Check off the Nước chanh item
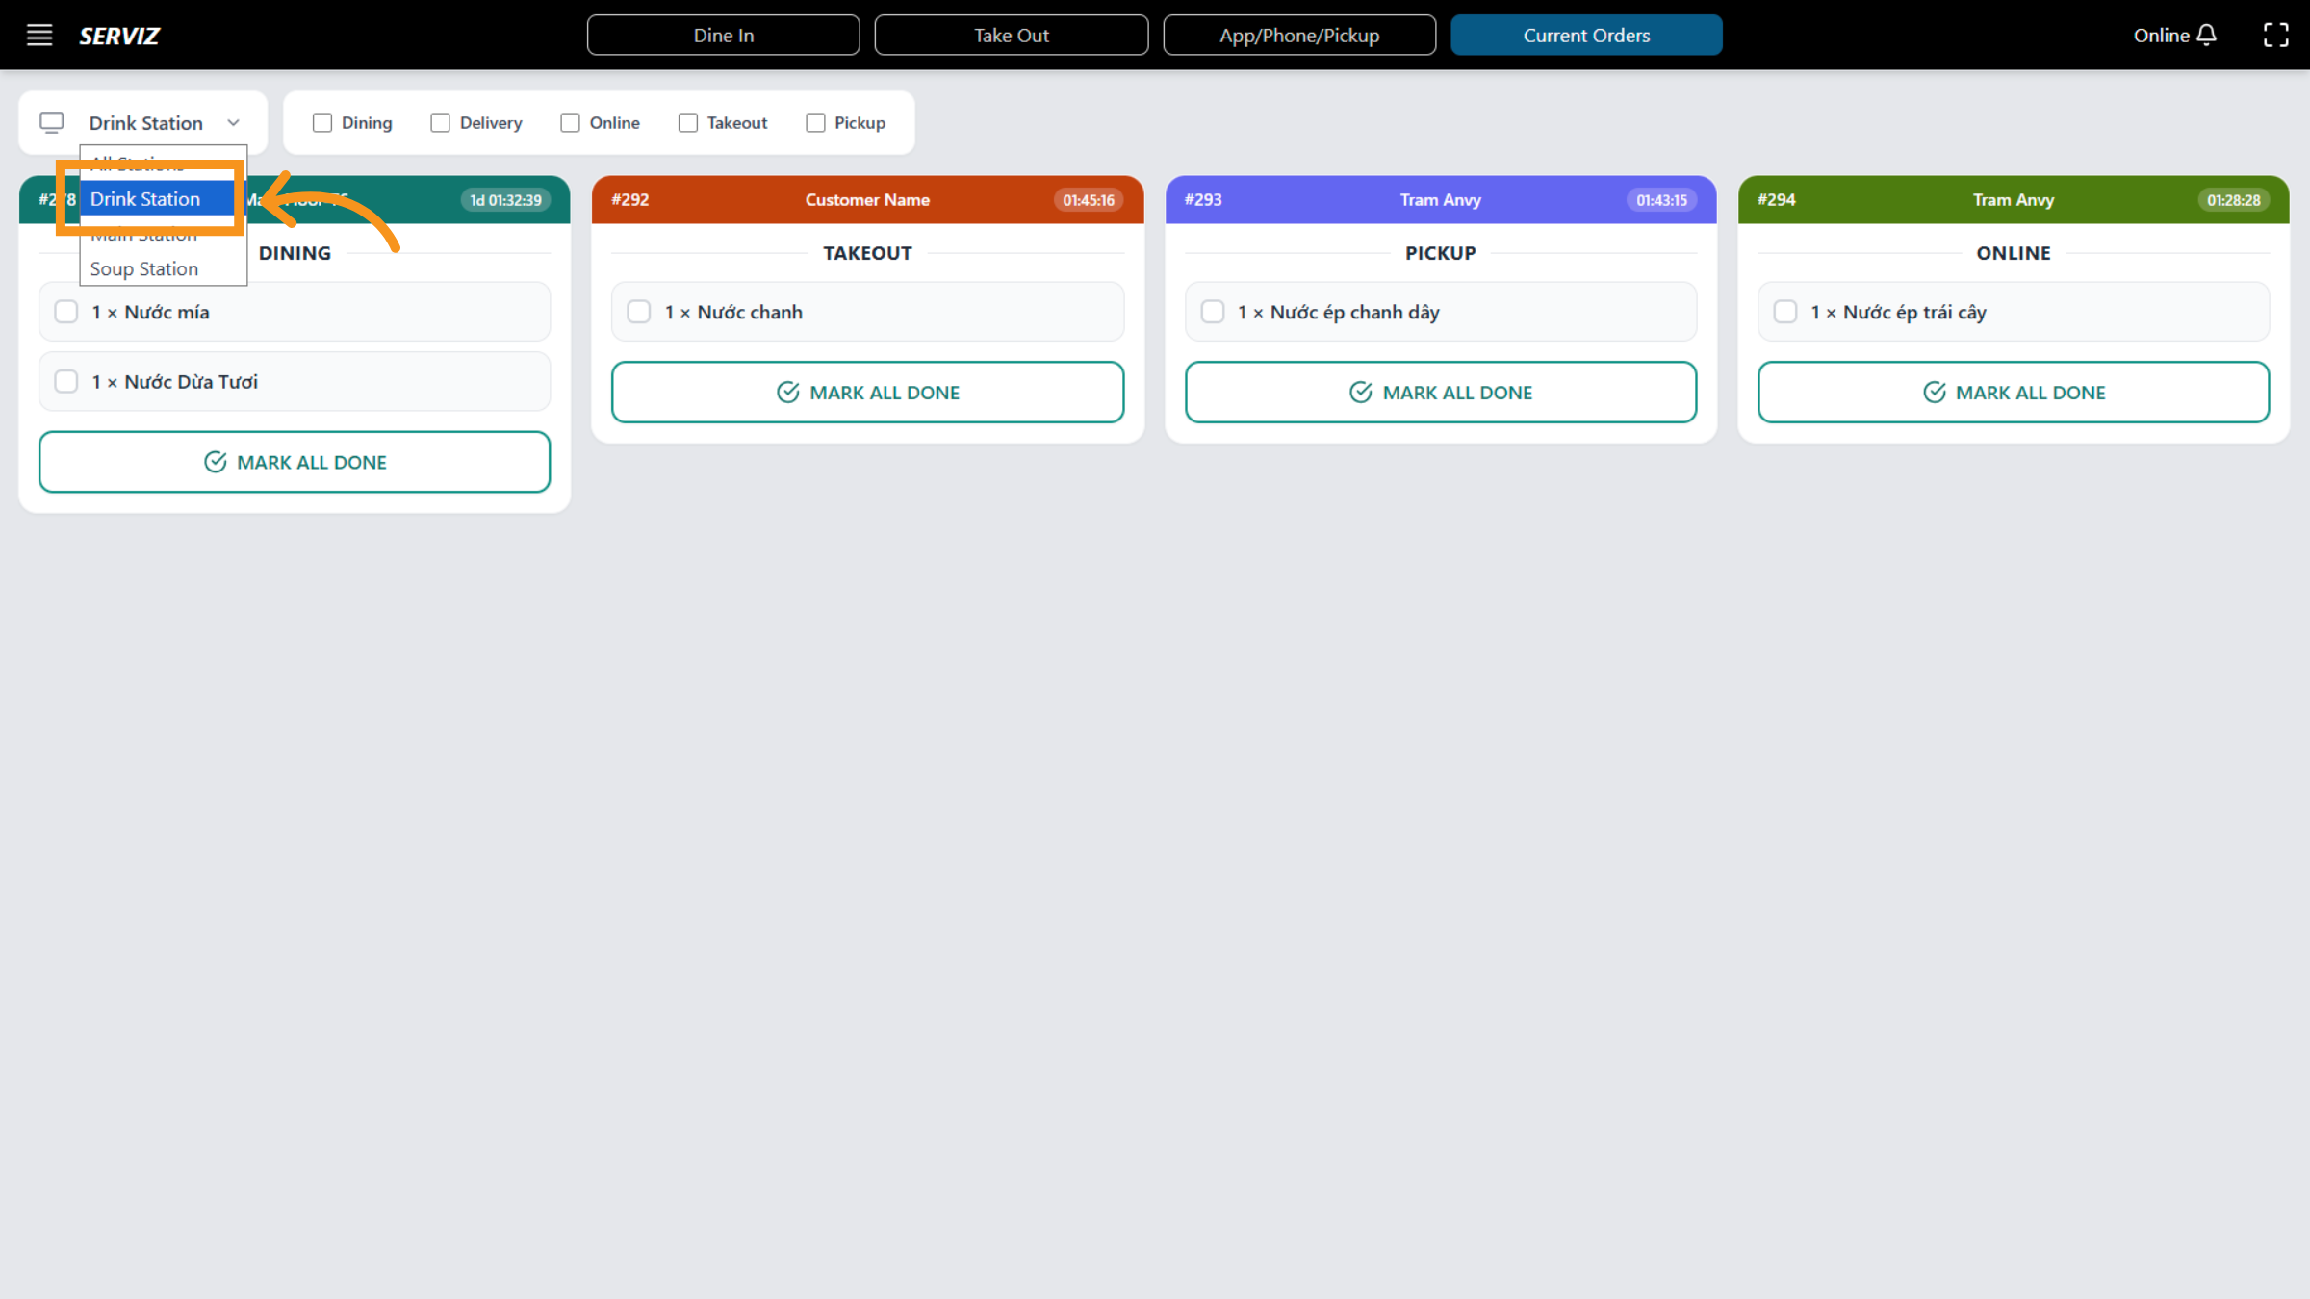2310x1299 pixels. coord(639,311)
